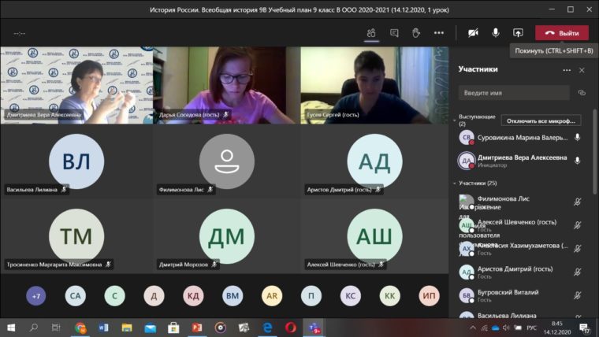Toggle the microphone in meeting toolbar
This screenshot has height=337, width=599.
pos(496,33)
